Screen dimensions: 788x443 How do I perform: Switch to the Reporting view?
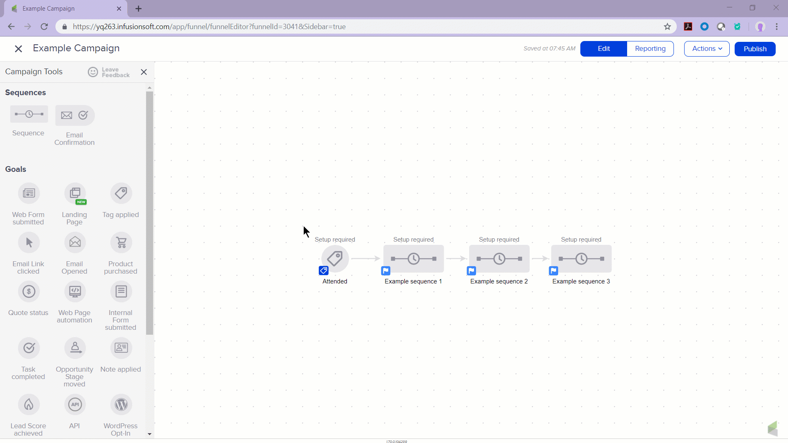650,49
